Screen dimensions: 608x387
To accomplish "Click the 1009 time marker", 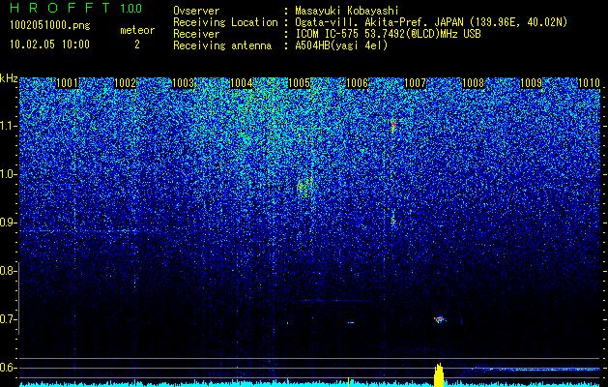I will click(531, 83).
